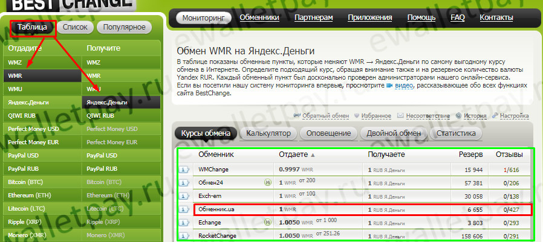Select the Калькулятор tab
Image resolution: width=543 pixels, height=242 pixels.
(268, 133)
